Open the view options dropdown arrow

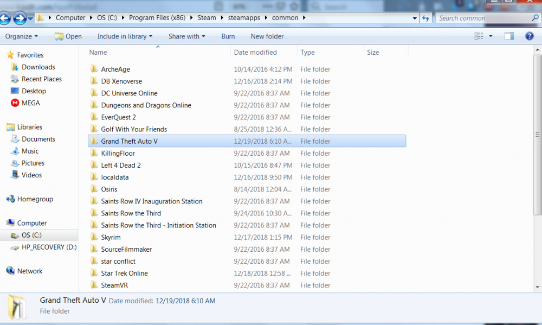491,36
